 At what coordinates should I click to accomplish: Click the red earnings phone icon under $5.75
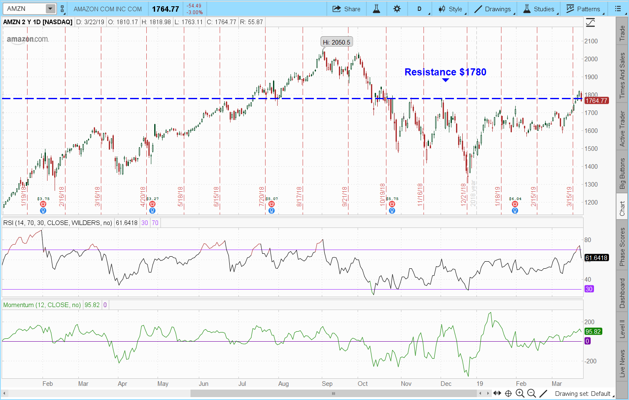pos(392,204)
